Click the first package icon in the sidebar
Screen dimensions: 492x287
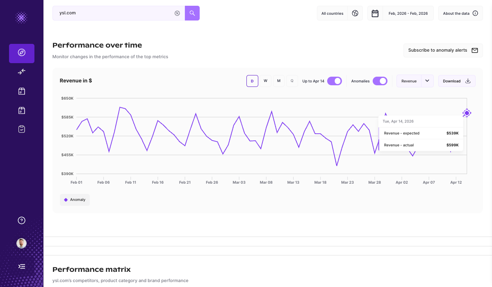(x=21, y=91)
